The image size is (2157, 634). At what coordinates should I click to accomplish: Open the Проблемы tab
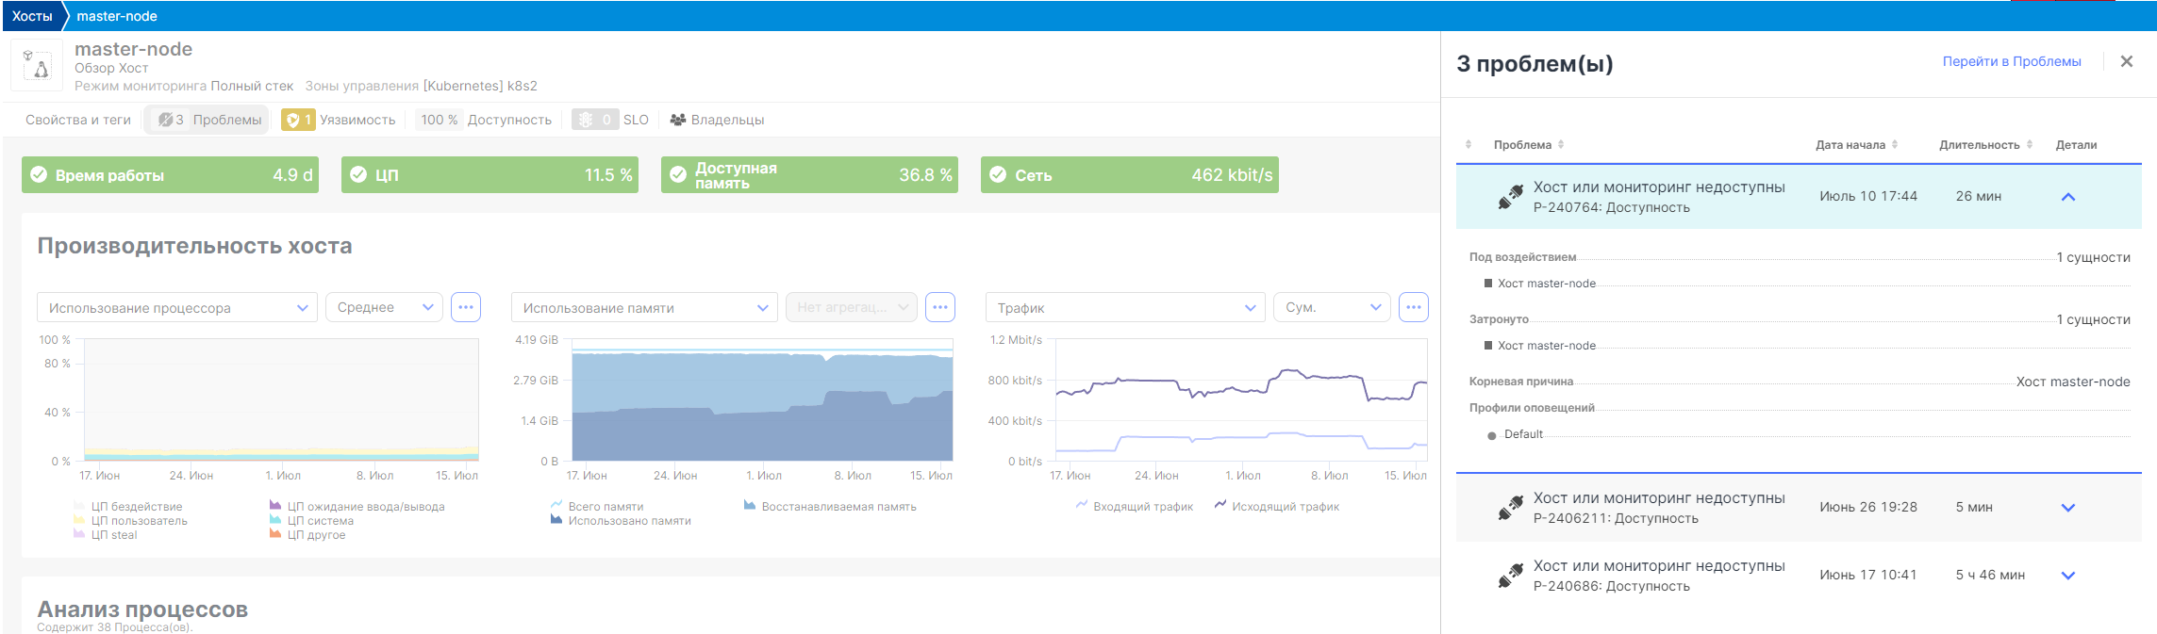coord(209,121)
